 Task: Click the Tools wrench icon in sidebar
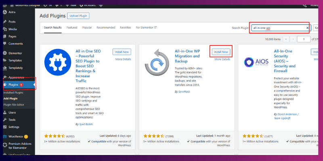pos(5,120)
